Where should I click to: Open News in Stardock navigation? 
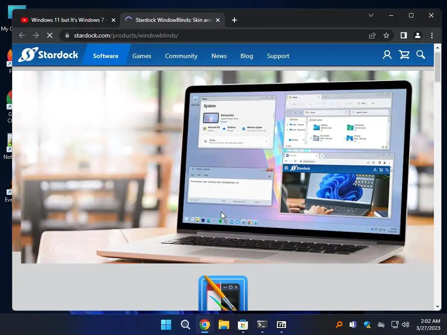pos(219,56)
